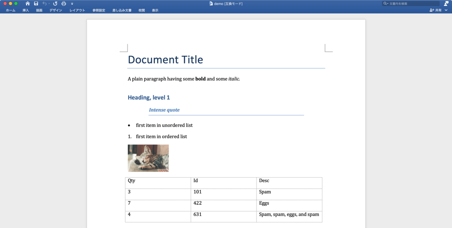Open the 校閲 ribbon tab
The image size is (452, 228).
click(141, 10)
